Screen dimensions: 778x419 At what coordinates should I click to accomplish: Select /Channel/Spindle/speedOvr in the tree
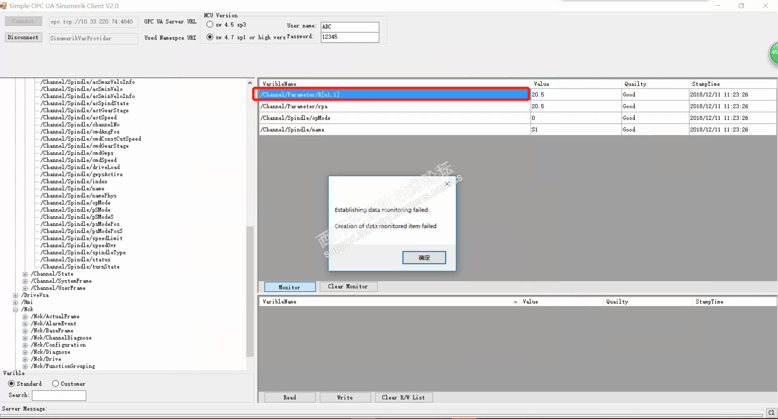(x=78, y=245)
